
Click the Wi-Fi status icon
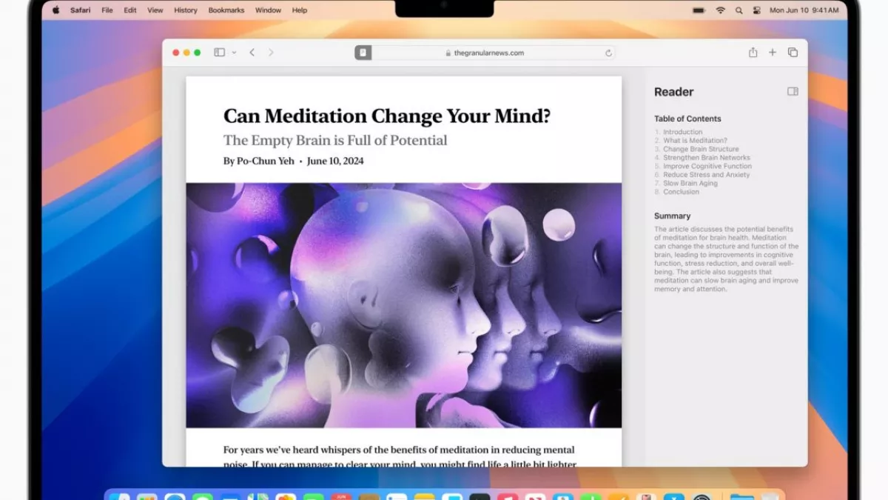[720, 10]
